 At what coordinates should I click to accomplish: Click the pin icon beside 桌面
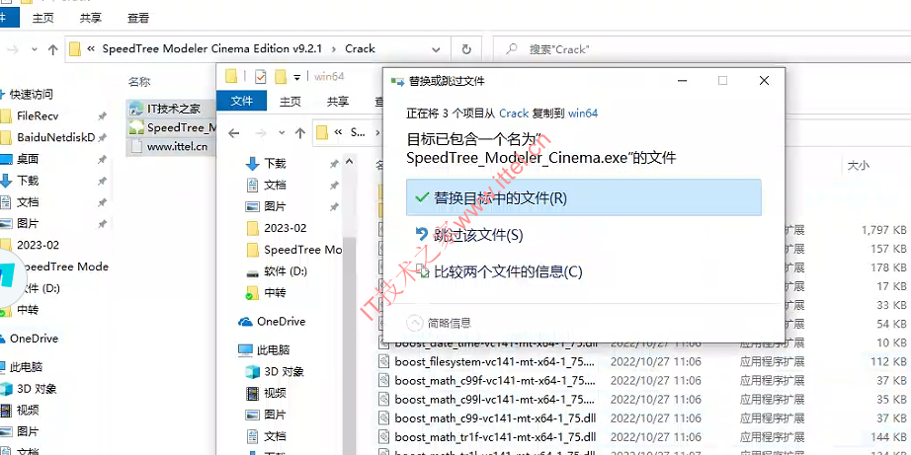click(102, 159)
